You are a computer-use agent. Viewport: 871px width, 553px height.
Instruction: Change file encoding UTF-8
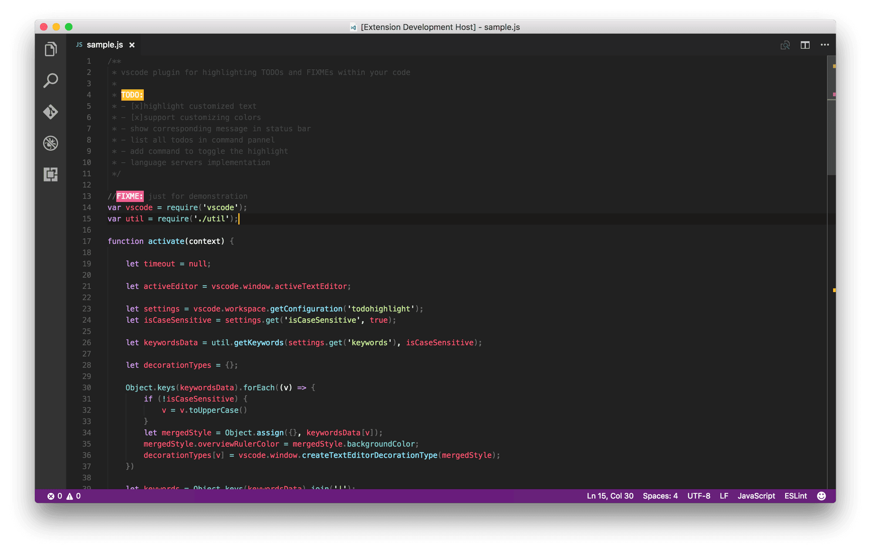699,496
